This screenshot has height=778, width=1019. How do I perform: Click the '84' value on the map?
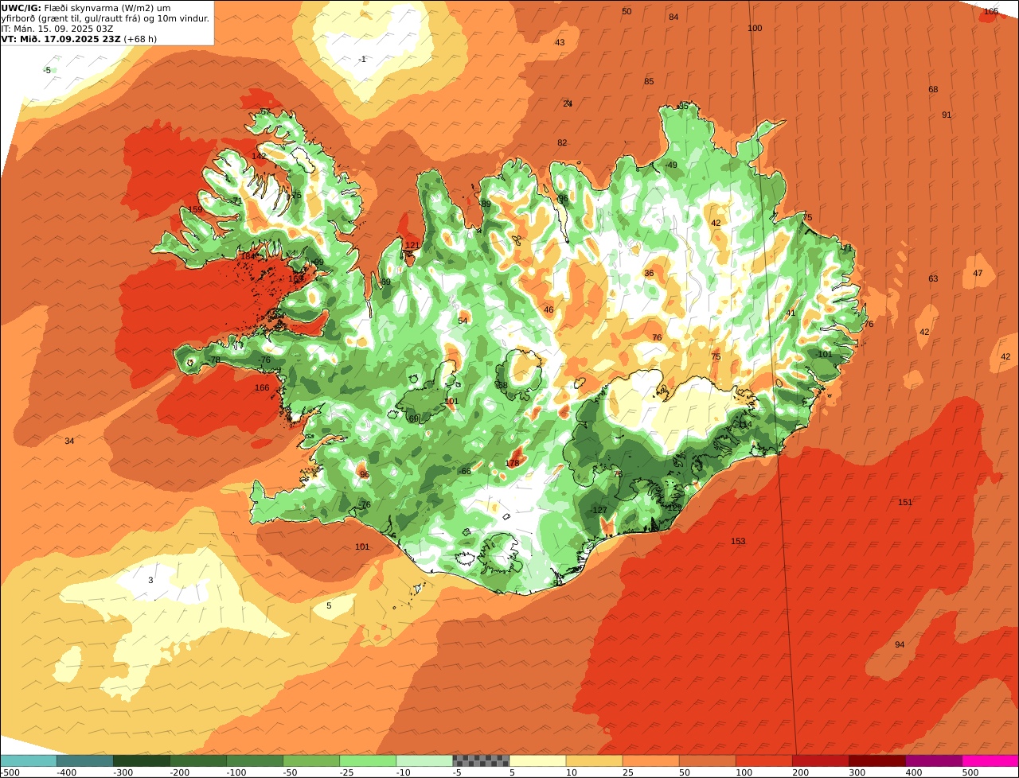coord(673,17)
